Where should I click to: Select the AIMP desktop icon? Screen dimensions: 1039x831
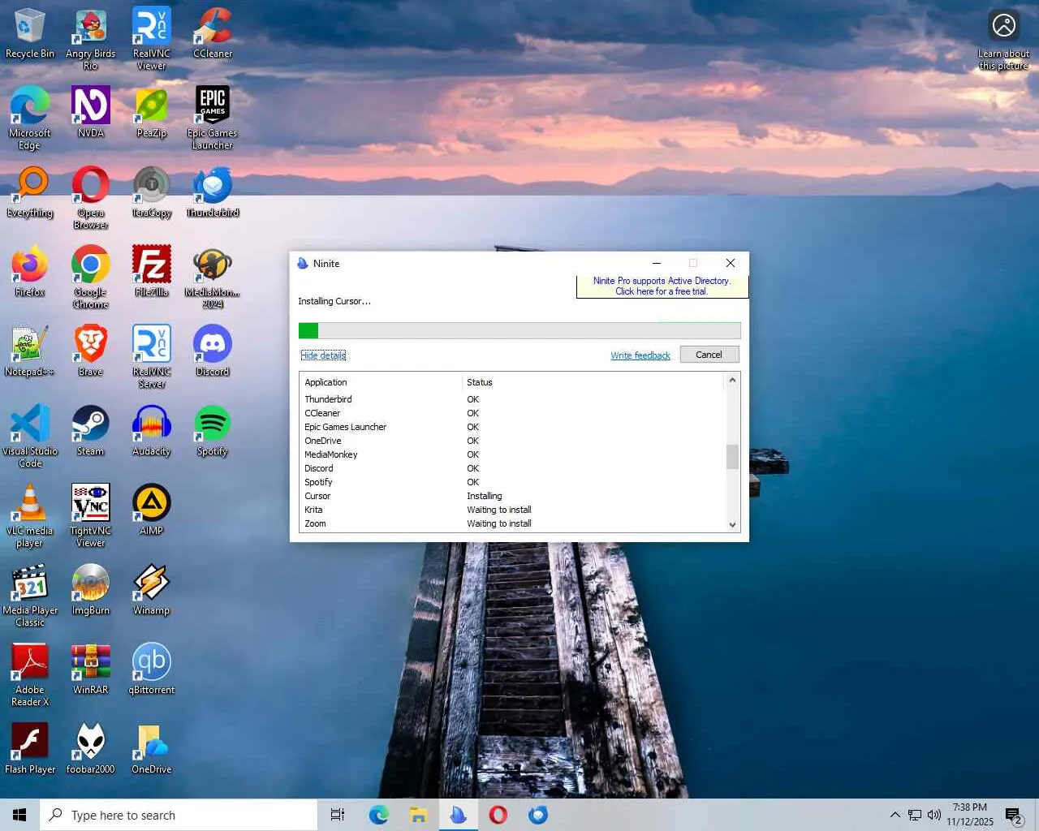coord(152,510)
